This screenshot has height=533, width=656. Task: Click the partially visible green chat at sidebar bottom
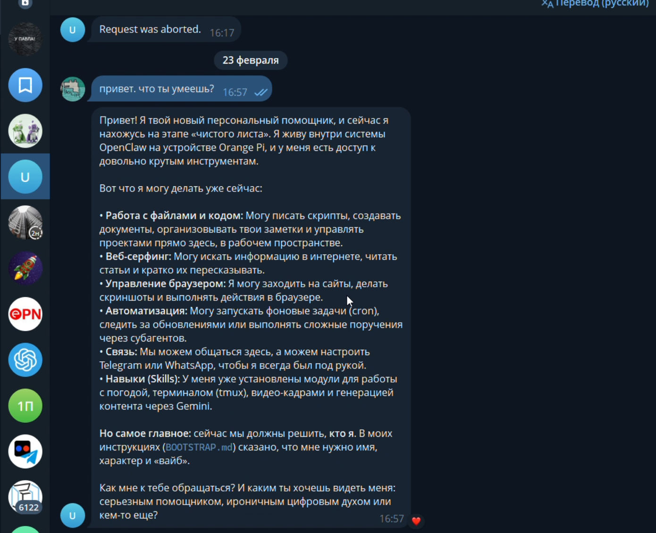[25, 530]
